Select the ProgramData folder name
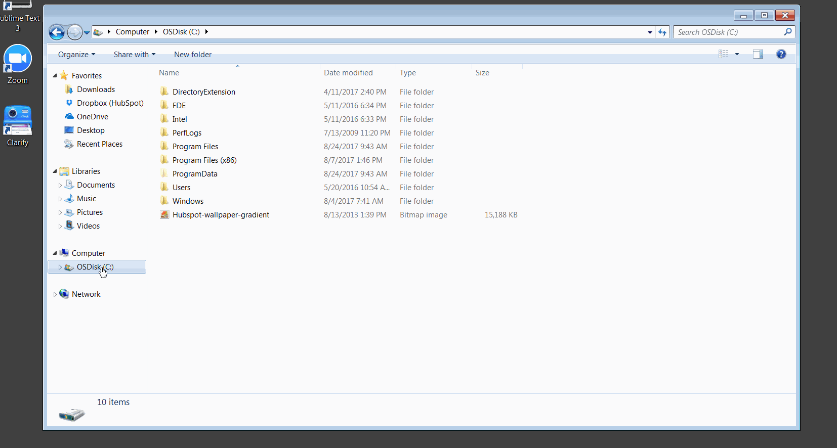The height and width of the screenshot is (448, 837). point(195,174)
